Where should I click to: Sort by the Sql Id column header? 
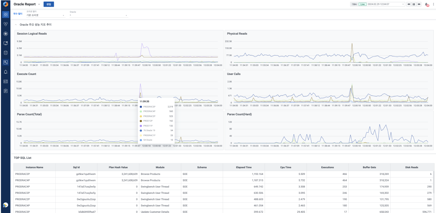76,167
